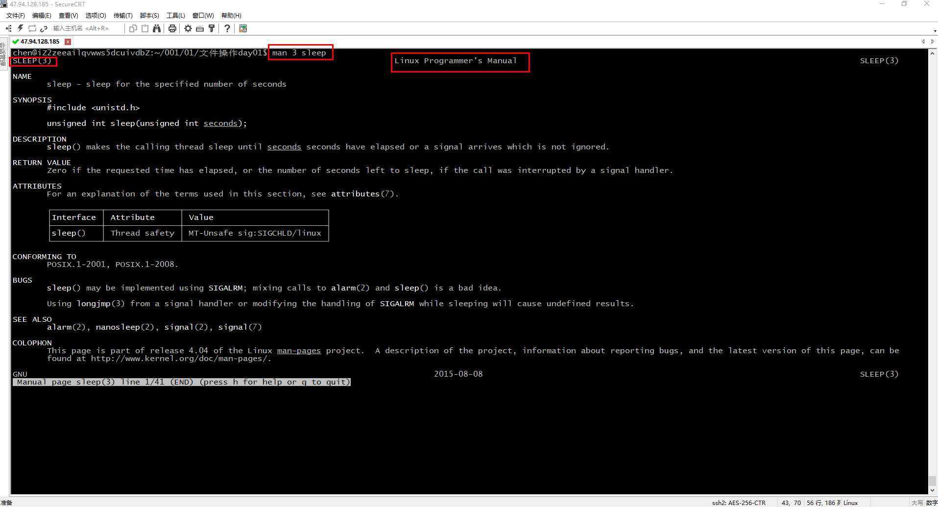The image size is (938, 507).
Task: Click 'nanosleep(2)' in SEE ALSO
Action: (x=125, y=327)
